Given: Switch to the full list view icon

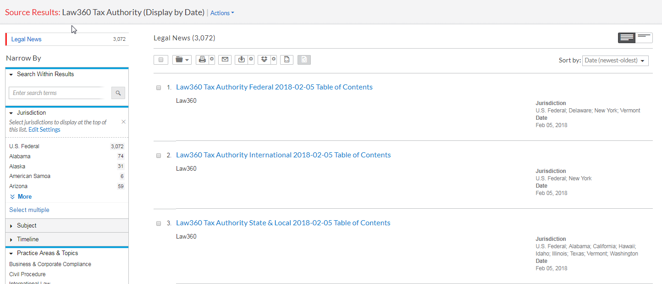Looking at the screenshot, I should (x=627, y=38).
